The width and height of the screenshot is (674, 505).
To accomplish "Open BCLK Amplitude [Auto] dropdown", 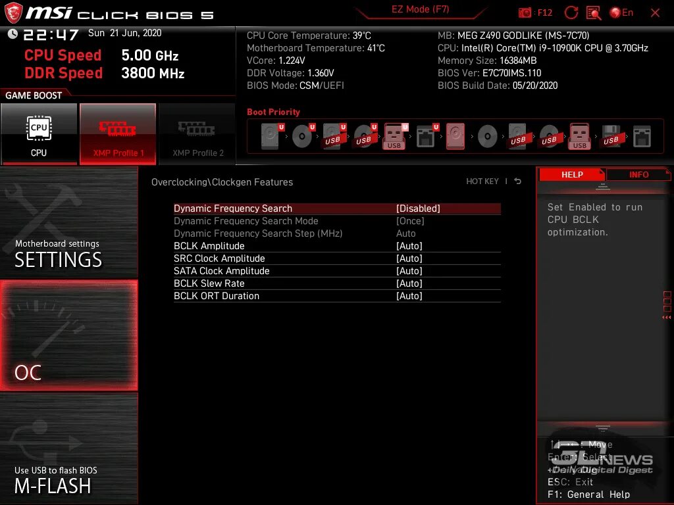I will [409, 246].
